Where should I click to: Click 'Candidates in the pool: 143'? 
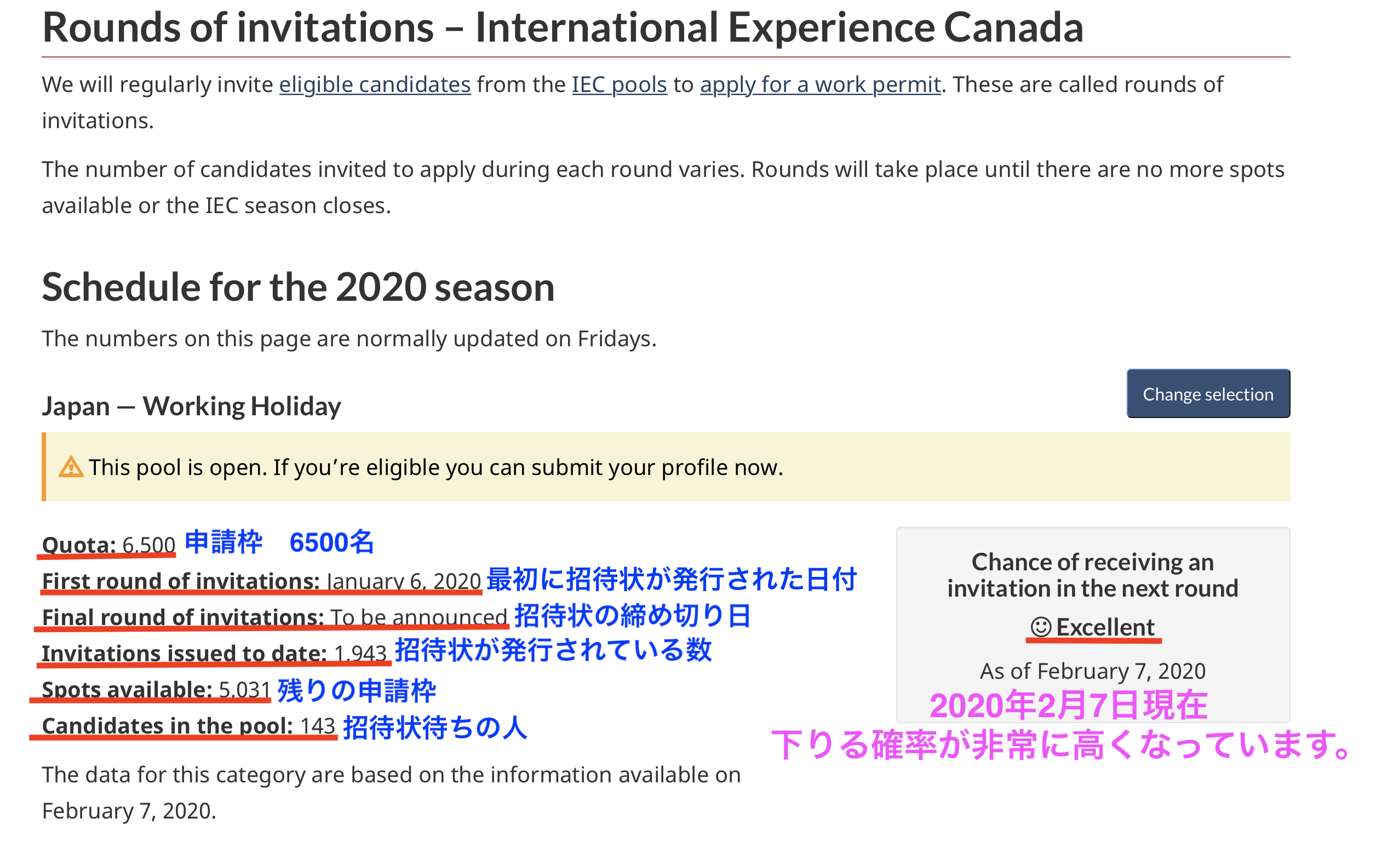(188, 725)
